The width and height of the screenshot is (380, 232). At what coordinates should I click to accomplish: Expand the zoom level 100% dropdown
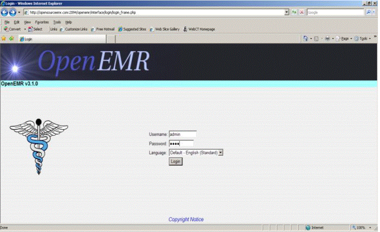(x=371, y=228)
